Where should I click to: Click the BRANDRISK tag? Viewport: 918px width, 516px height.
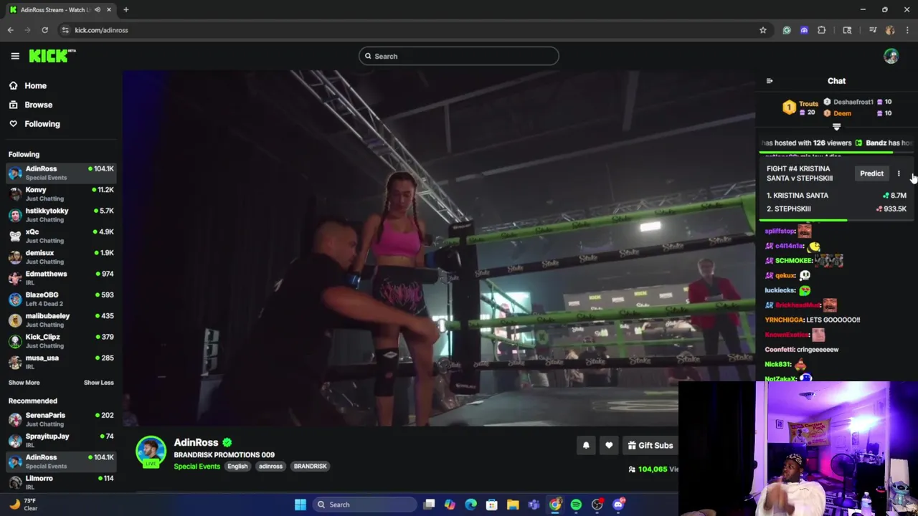tap(310, 467)
